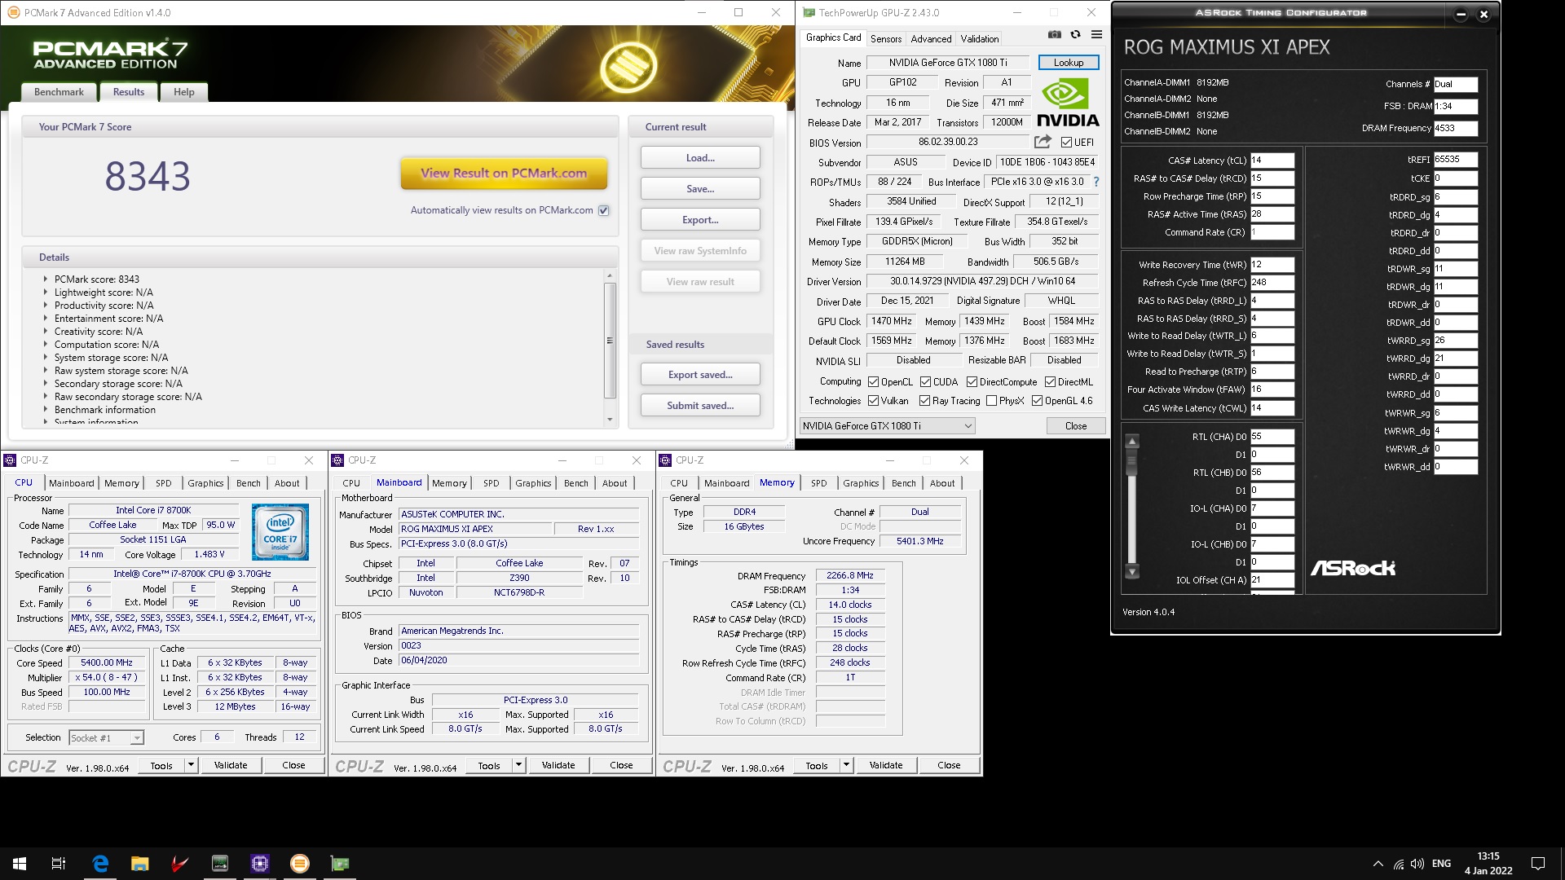Click DRAM Frequency field in ASRock
The width and height of the screenshot is (1565, 880).
[x=1456, y=128]
